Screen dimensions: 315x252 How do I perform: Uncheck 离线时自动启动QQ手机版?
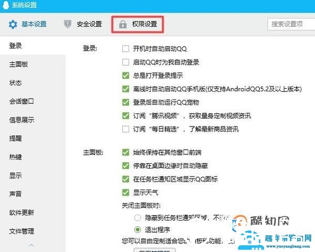coord(125,89)
